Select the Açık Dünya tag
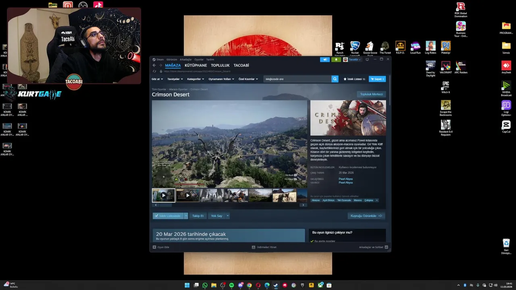The image size is (516, 290). [329, 200]
